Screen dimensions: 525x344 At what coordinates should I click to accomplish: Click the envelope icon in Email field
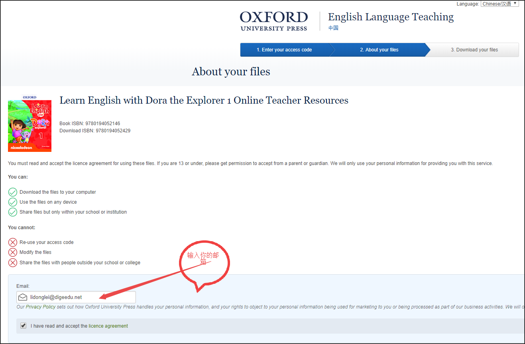click(23, 297)
